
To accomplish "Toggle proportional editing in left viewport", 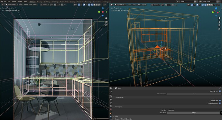I will 62,5.
